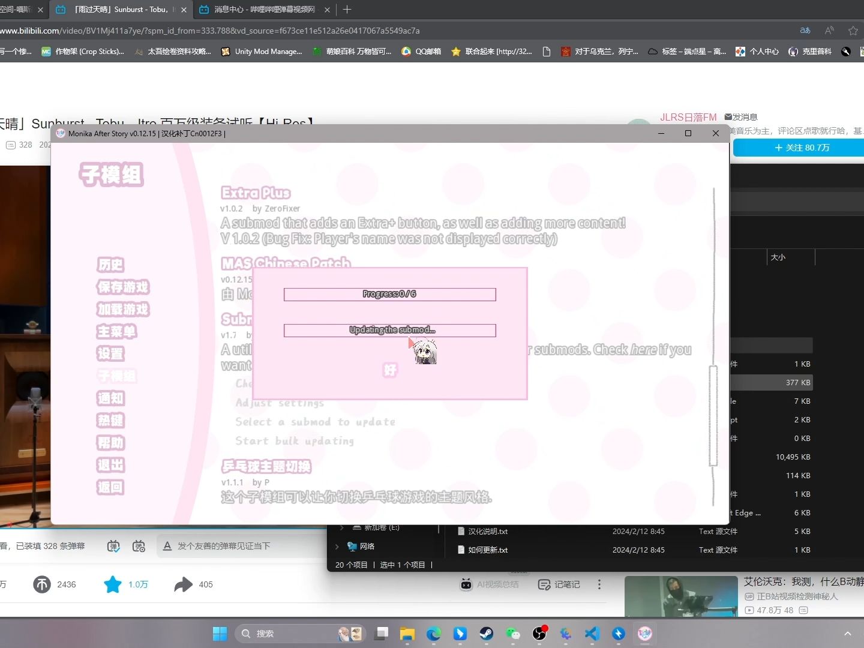Click the translate page icon in address bar

pos(805,31)
